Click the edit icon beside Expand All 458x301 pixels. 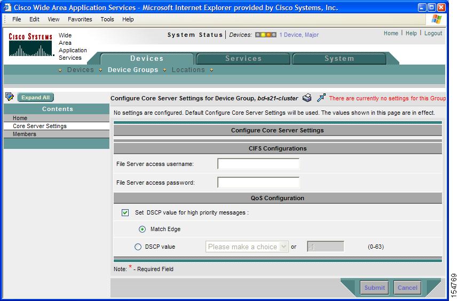click(x=10, y=97)
